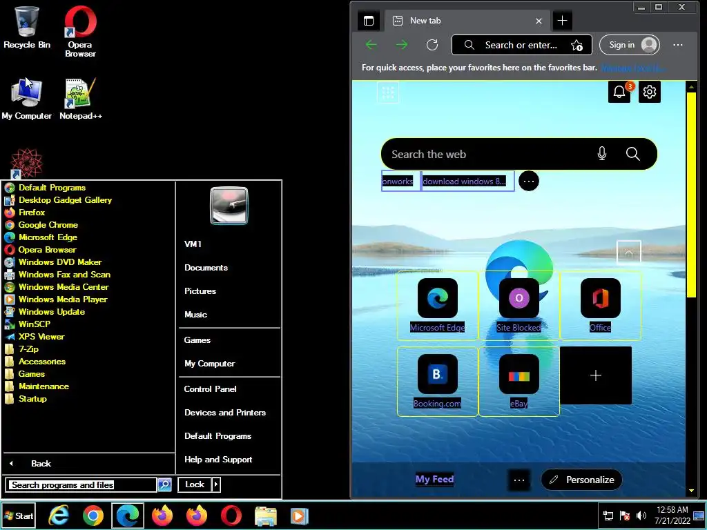This screenshot has height=530, width=707.
Task: Open a new tab with plus button
Action: (x=562, y=21)
